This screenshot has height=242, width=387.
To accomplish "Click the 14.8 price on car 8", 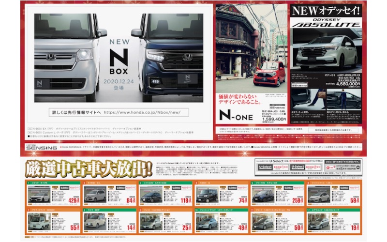I will (x=131, y=227).
